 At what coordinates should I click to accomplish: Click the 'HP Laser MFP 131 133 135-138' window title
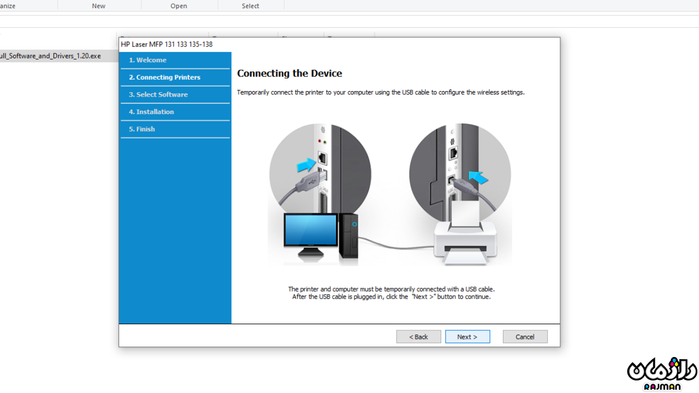(x=167, y=44)
